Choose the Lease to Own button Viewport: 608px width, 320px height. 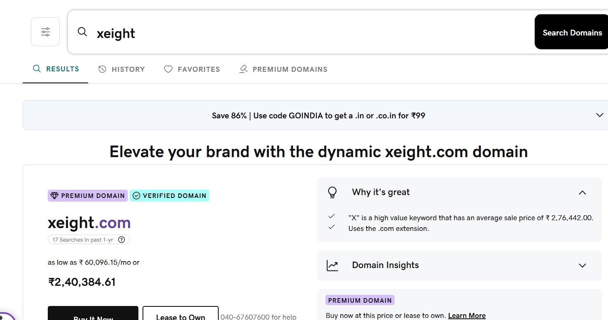point(180,313)
